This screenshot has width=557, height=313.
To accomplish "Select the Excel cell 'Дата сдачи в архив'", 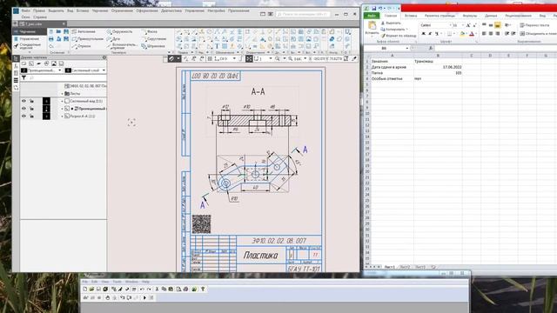I will (392, 67).
